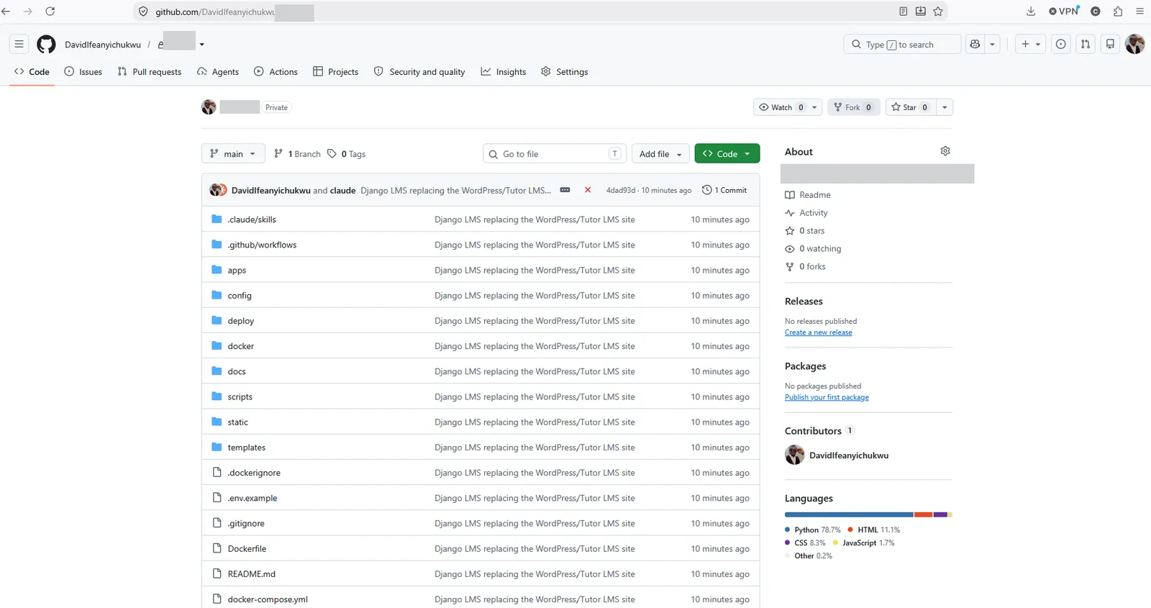Open the notifications inbox icon
Viewport: 1151px width, 608px height.
pyautogui.click(x=1110, y=45)
